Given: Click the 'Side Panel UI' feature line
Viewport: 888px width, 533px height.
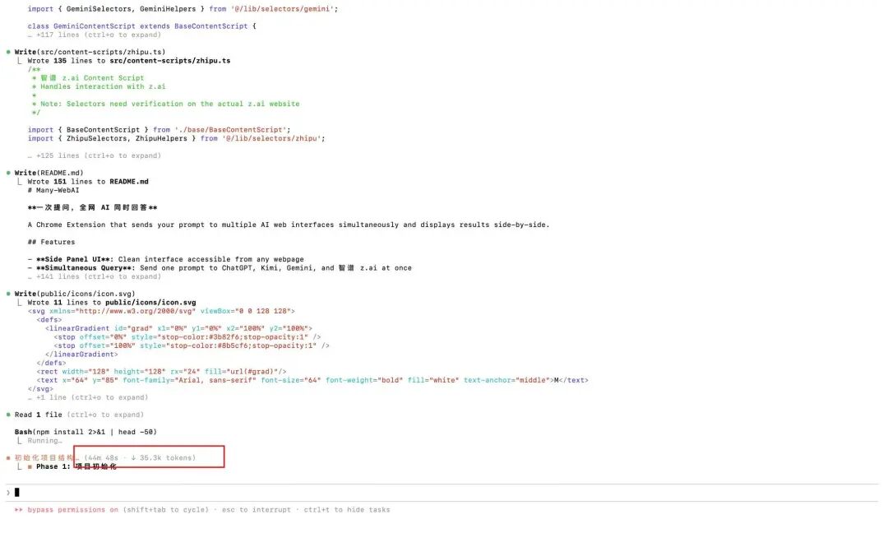Looking at the screenshot, I should [166, 259].
